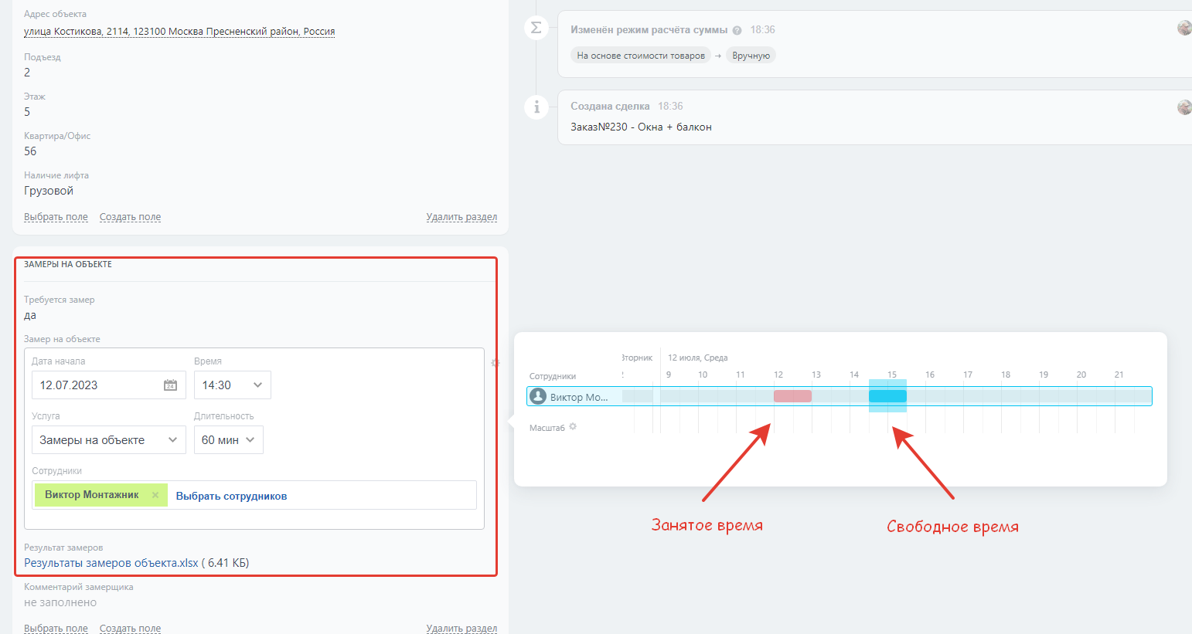1192x634 pixels.
Task: Click the Виктор Мо... employee row label
Action: click(579, 397)
